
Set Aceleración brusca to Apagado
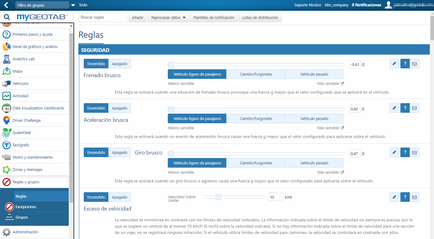point(119,108)
